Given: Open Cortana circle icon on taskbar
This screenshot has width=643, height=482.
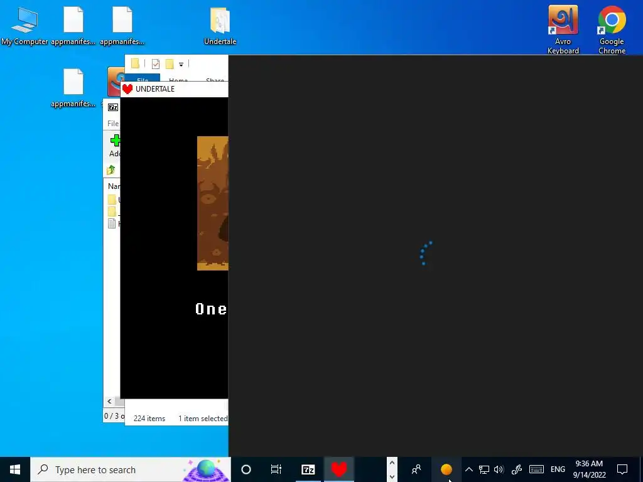Looking at the screenshot, I should coord(246,469).
